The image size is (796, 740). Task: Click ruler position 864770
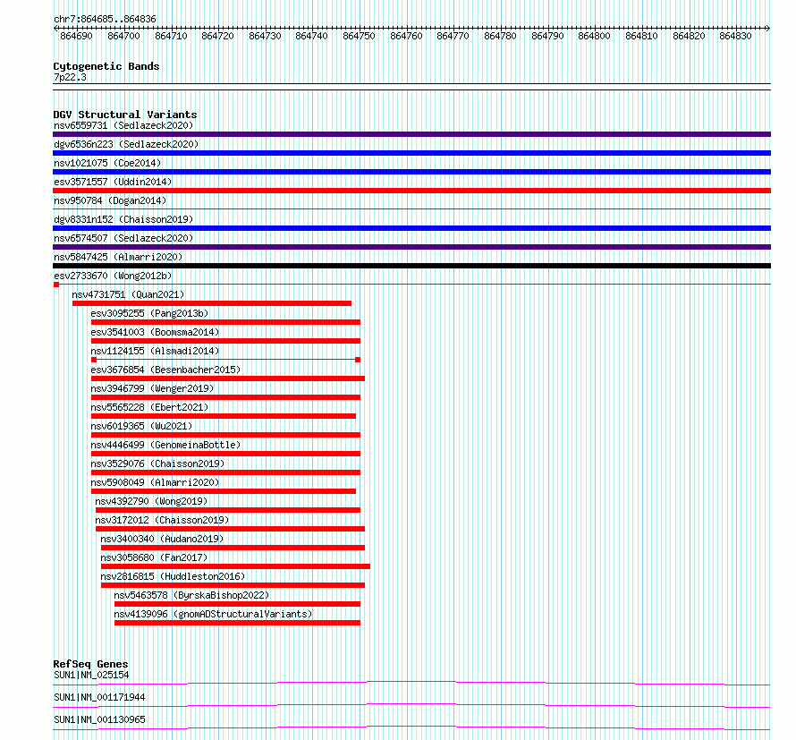[x=453, y=36]
